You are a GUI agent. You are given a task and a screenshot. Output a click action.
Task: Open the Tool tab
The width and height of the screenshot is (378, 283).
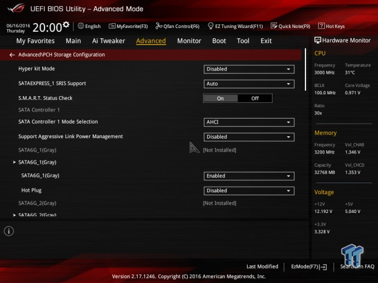243,41
